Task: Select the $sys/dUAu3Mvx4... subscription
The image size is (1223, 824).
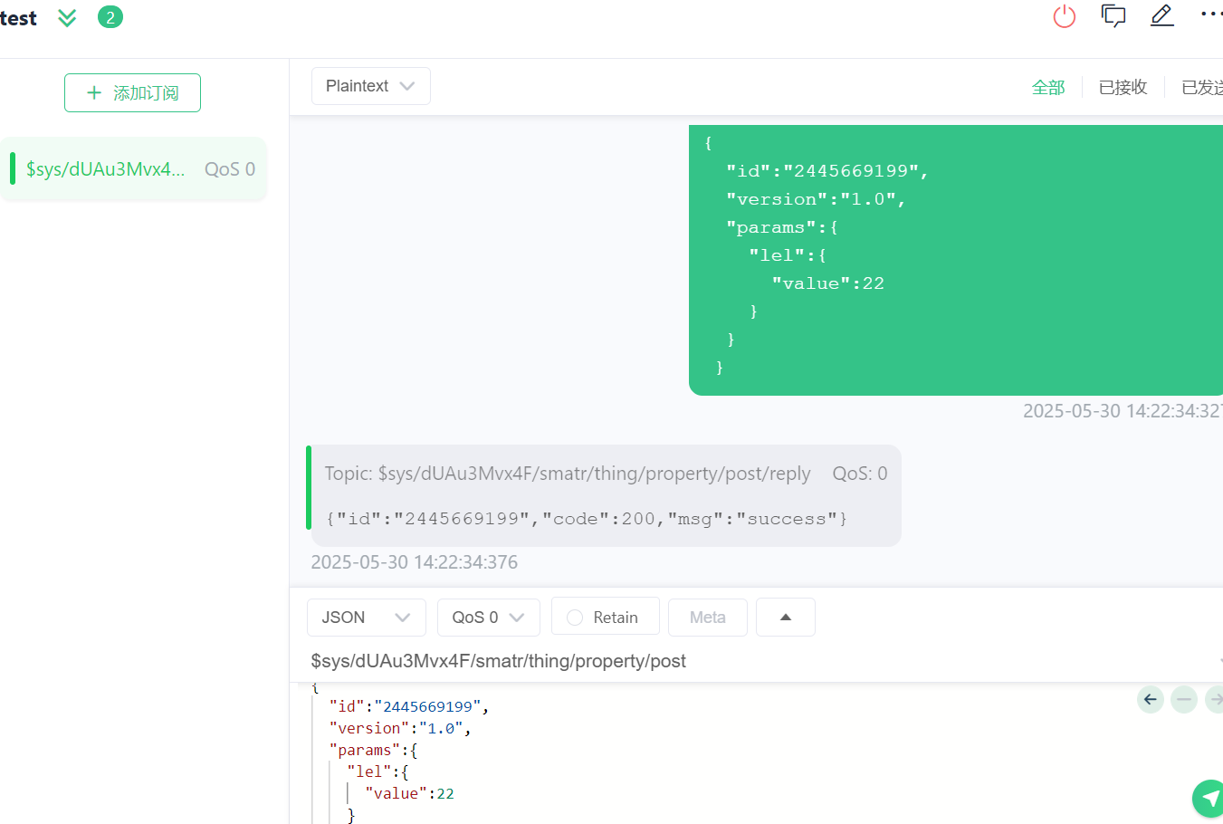Action: pyautogui.click(x=134, y=169)
